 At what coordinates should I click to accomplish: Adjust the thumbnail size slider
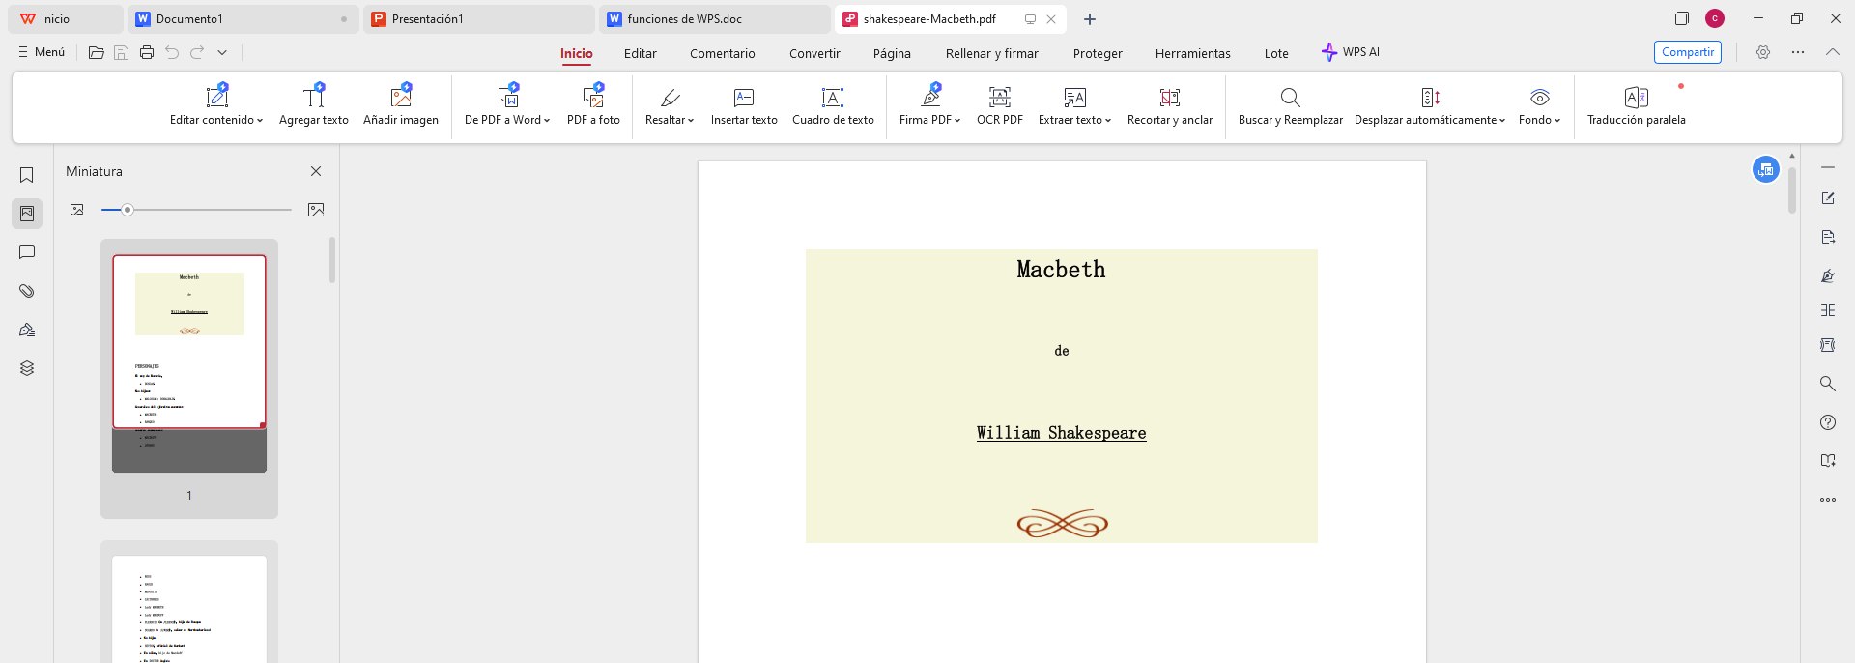coord(127,210)
